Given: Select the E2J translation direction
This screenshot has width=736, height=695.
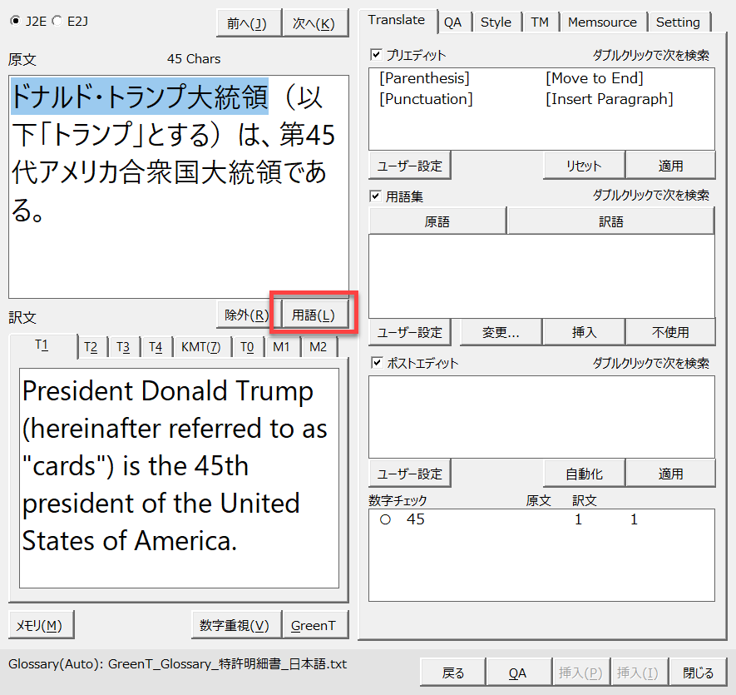Looking at the screenshot, I should click(x=56, y=21).
